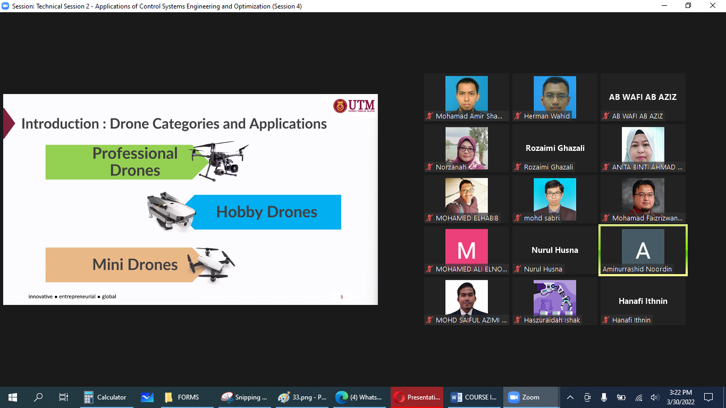This screenshot has width=726, height=408.
Task: Open the Wi-Fi network flyout
Action: pyautogui.click(x=638, y=397)
